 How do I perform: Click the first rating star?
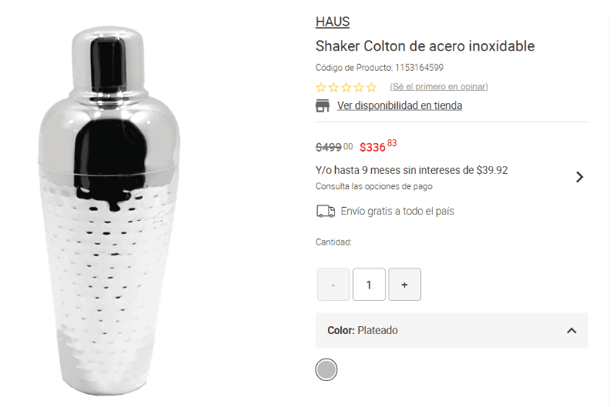(321, 87)
